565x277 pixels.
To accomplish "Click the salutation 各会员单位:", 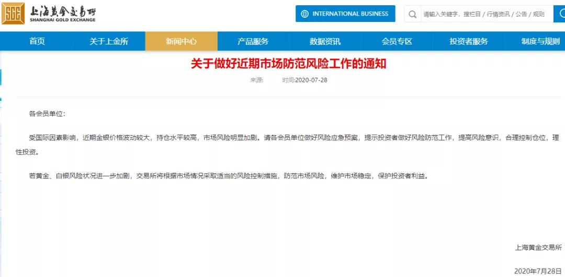I will (x=47, y=114).
